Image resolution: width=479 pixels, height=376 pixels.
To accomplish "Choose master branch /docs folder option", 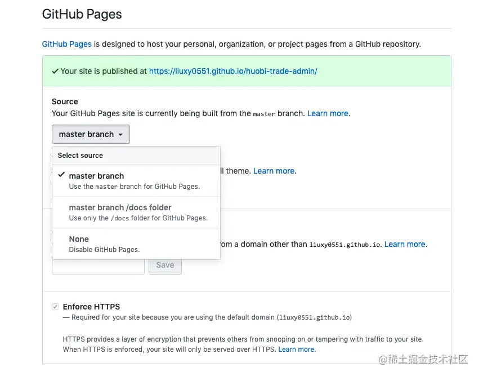I will pos(136,213).
